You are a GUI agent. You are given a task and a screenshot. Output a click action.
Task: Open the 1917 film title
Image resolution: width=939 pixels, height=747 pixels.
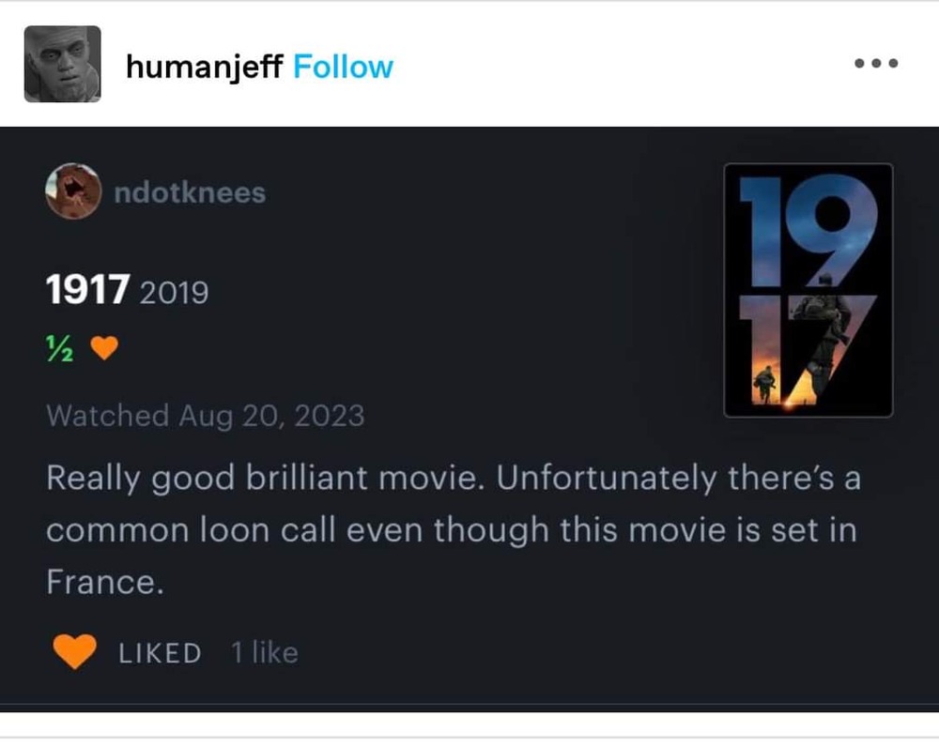point(86,290)
